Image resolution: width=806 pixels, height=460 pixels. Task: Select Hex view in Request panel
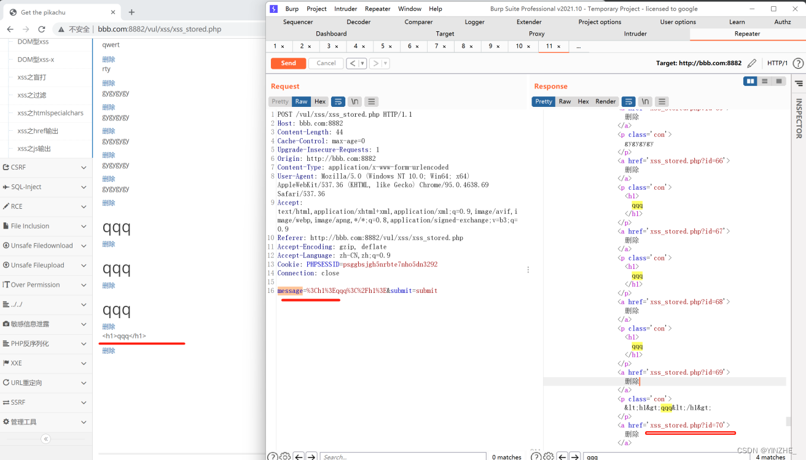[320, 101]
